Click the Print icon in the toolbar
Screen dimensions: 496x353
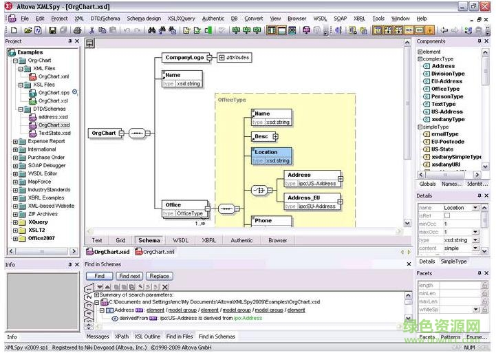[x=77, y=30]
